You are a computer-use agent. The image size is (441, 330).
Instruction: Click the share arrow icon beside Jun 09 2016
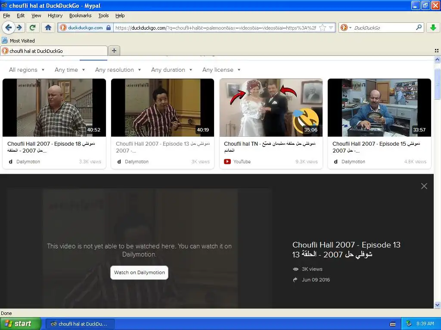(x=295, y=280)
